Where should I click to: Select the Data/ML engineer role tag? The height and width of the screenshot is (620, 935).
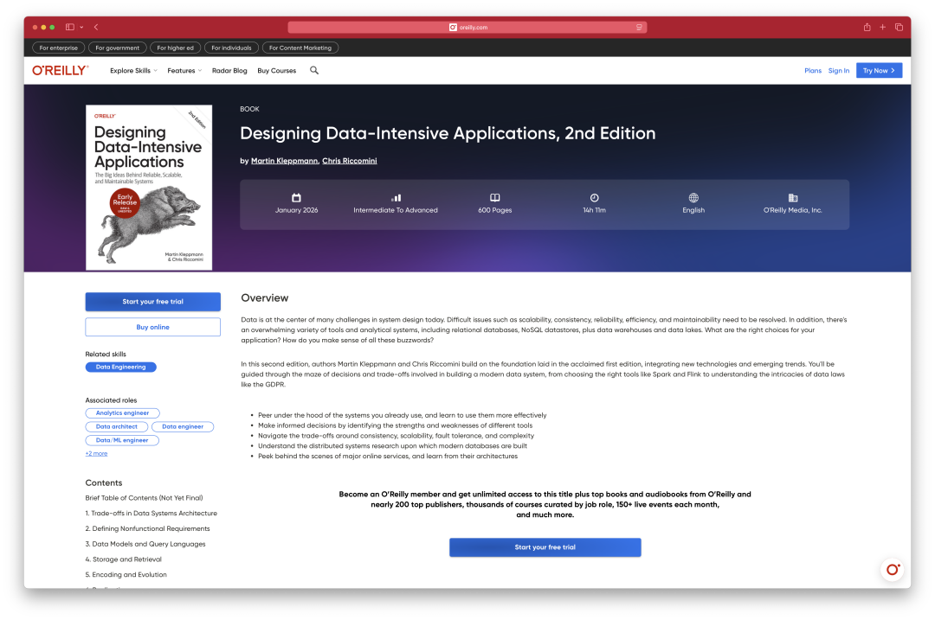[122, 440]
